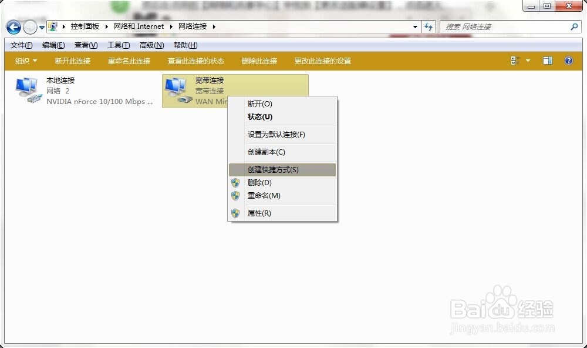This screenshot has width=587, height=348.
Task: Expand the back/forward recent pages chevron
Action: pos(41,27)
